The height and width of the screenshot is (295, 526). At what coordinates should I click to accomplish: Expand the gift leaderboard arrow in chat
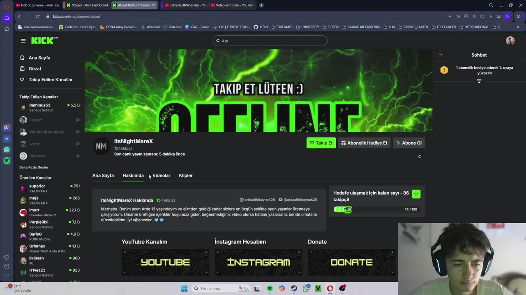[x=479, y=81]
